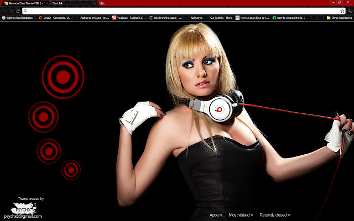Screen dimensions: 354x221
Task: Minimize the browser window
Action: tap(334, 2)
